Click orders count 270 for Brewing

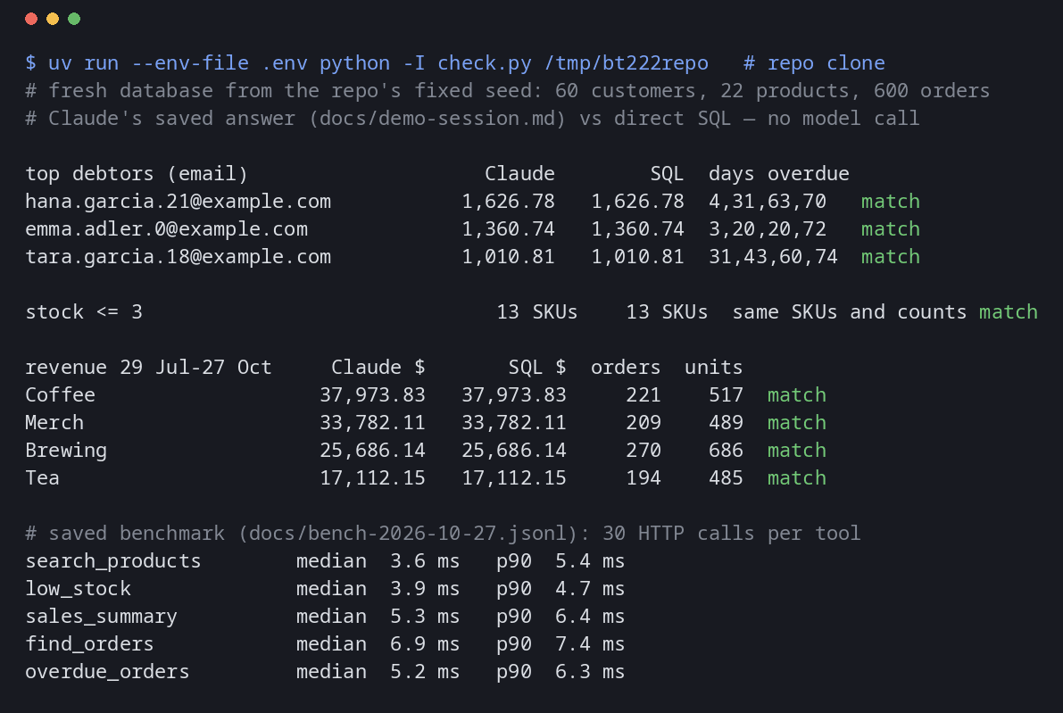point(644,452)
